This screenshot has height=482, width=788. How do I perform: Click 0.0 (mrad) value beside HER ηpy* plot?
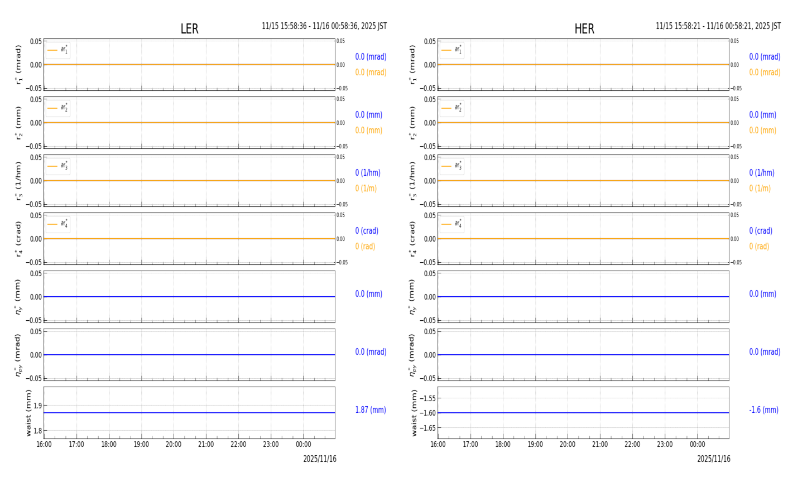point(765,352)
